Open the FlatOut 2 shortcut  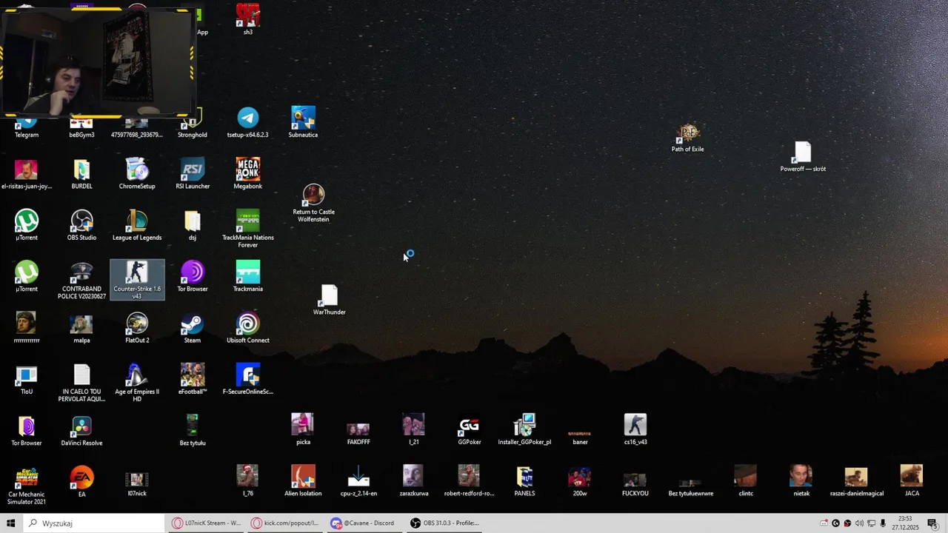point(137,329)
